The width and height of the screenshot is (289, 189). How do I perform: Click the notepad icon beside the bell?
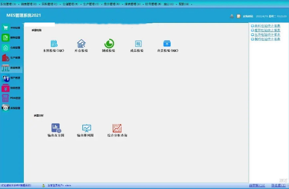(239, 16)
